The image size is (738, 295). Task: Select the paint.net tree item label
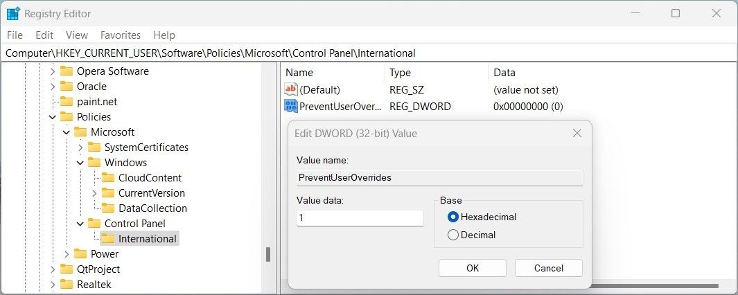(97, 102)
